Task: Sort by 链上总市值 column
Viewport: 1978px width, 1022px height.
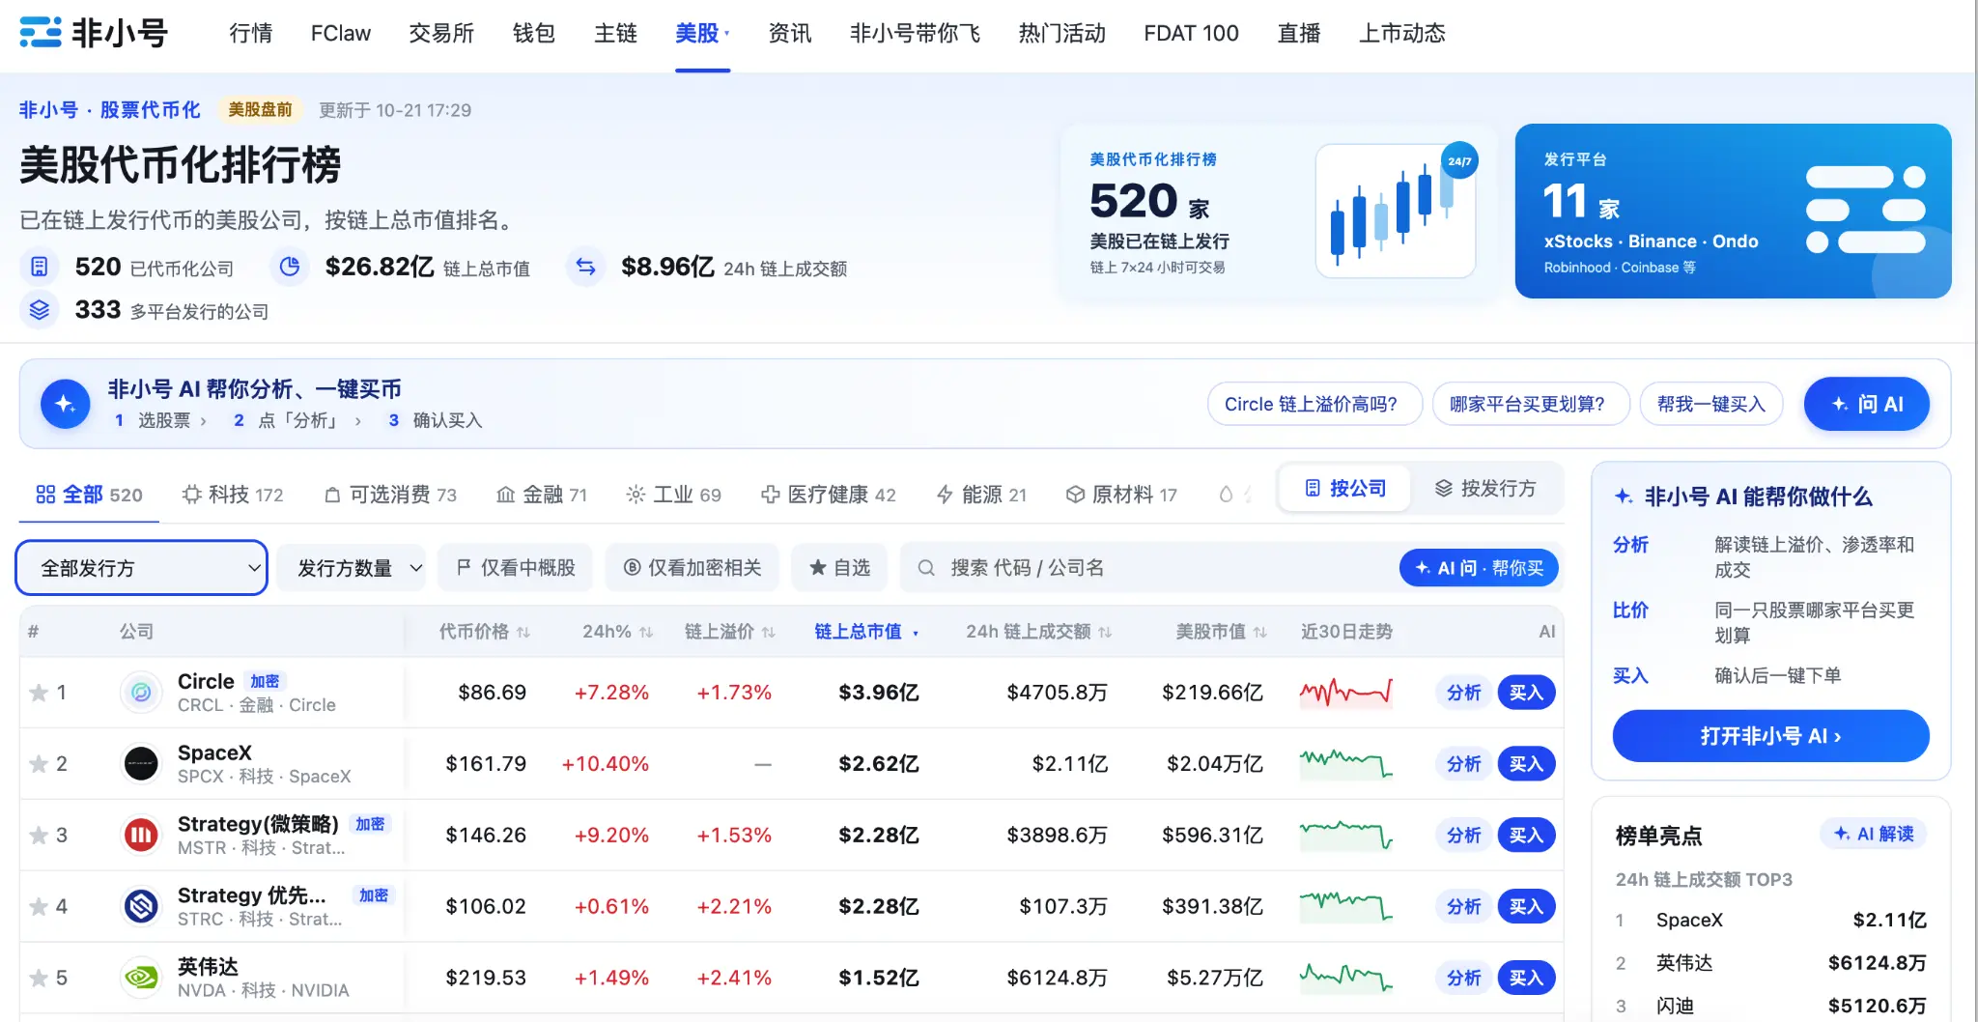Action: coord(866,632)
